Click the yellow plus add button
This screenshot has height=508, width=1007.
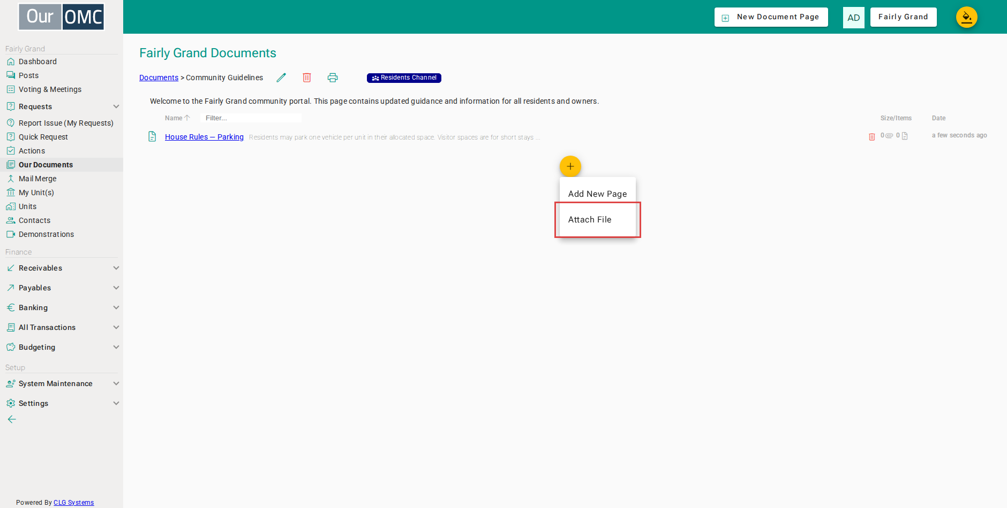570,166
